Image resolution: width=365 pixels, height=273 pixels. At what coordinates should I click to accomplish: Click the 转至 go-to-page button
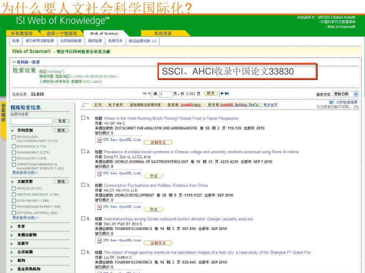tap(211, 93)
